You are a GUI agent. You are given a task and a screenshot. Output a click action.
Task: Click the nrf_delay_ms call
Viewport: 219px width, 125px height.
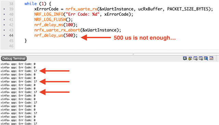click(x=49, y=25)
